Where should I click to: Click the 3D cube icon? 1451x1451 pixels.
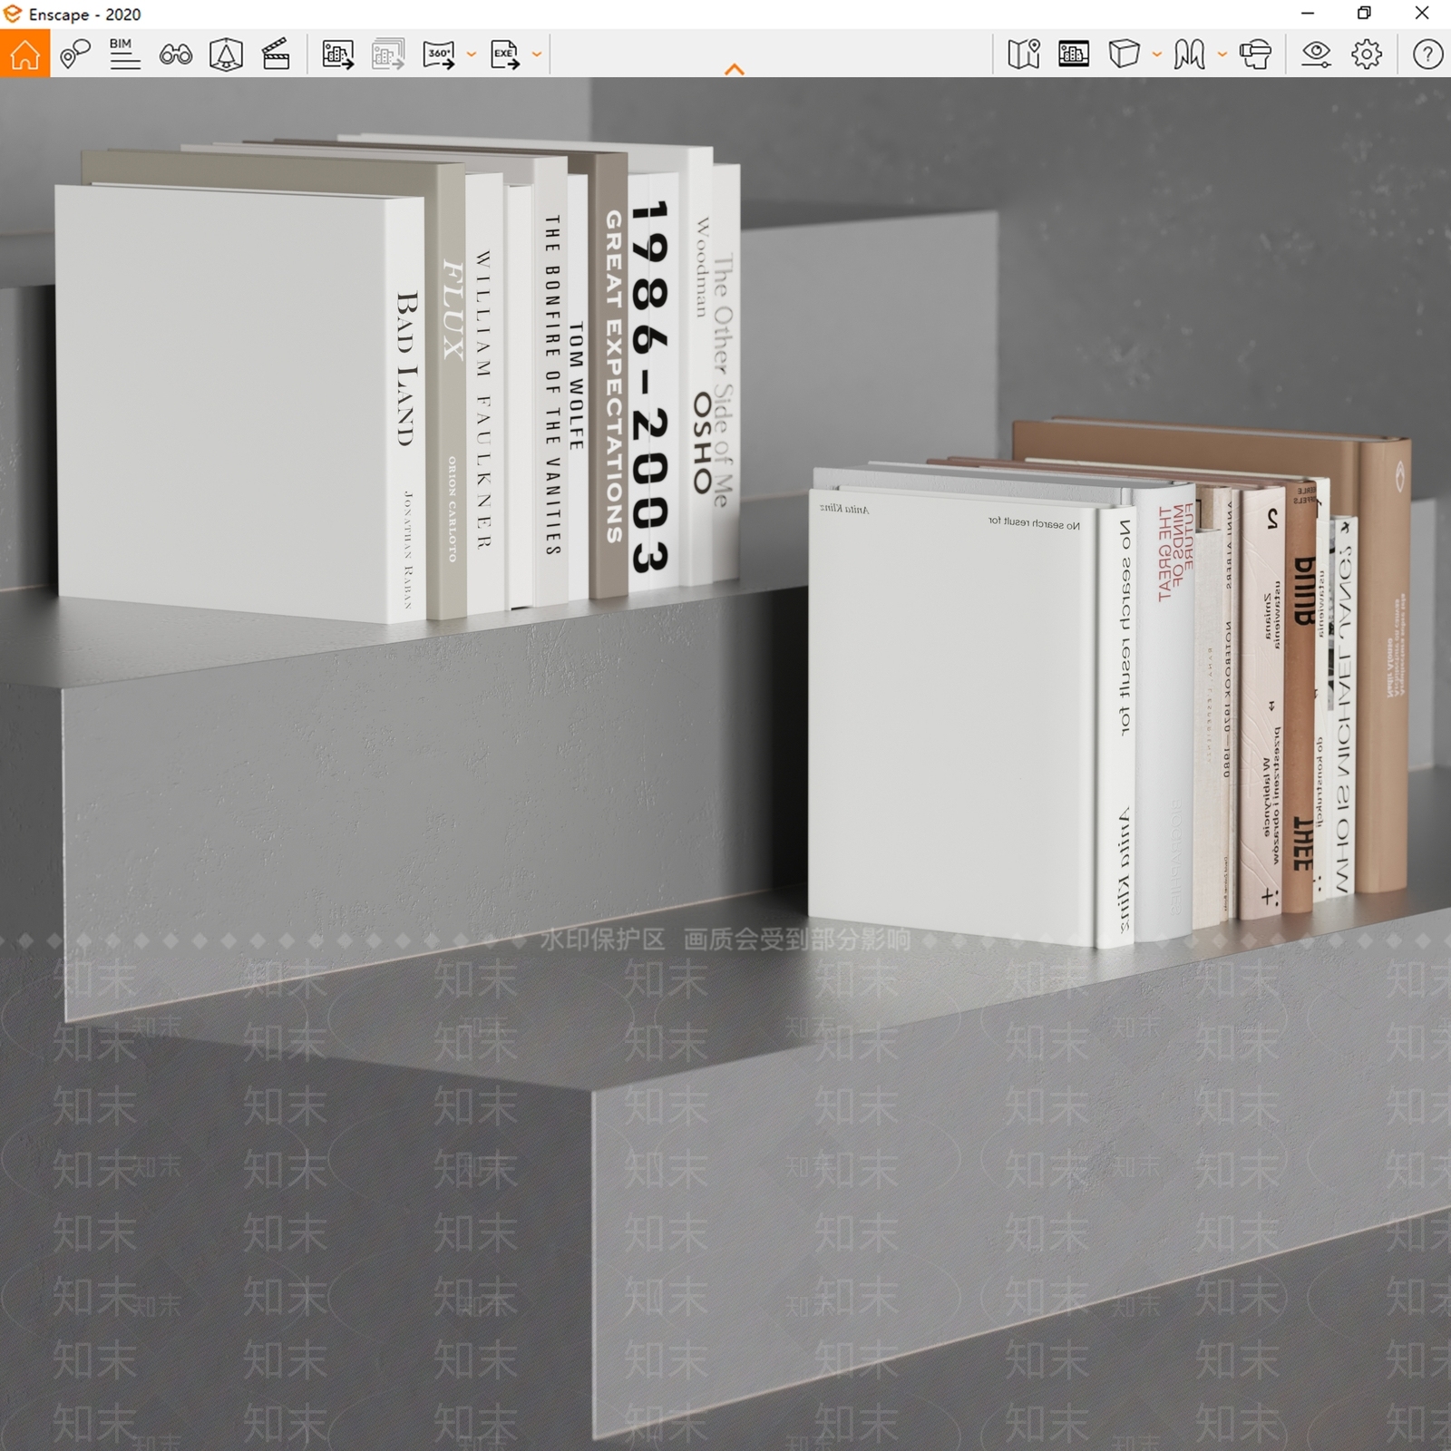(1124, 54)
